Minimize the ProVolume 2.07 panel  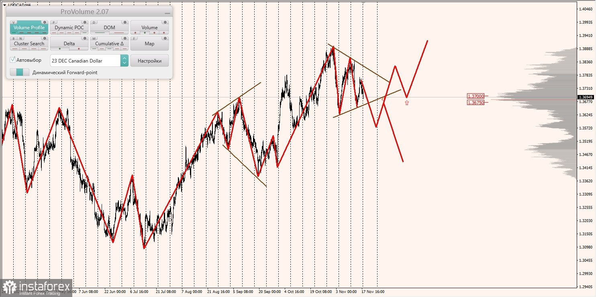[x=167, y=13]
